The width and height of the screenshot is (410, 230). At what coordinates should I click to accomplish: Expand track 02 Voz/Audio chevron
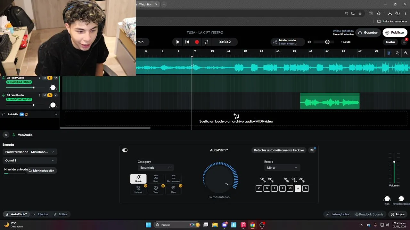click(56, 78)
